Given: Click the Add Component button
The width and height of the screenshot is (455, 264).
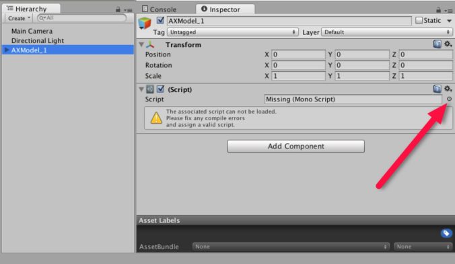Looking at the screenshot, I should pos(295,146).
